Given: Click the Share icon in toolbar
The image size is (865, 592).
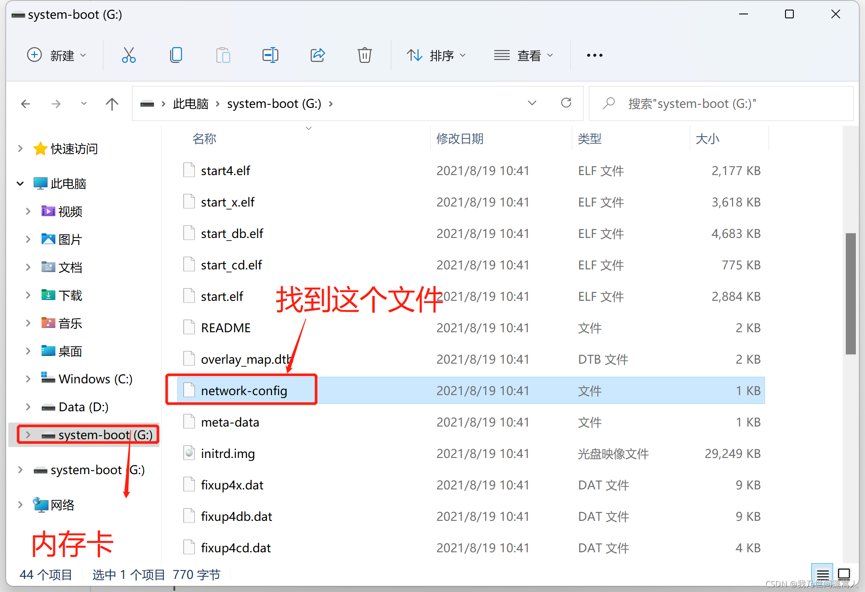Looking at the screenshot, I should [318, 55].
